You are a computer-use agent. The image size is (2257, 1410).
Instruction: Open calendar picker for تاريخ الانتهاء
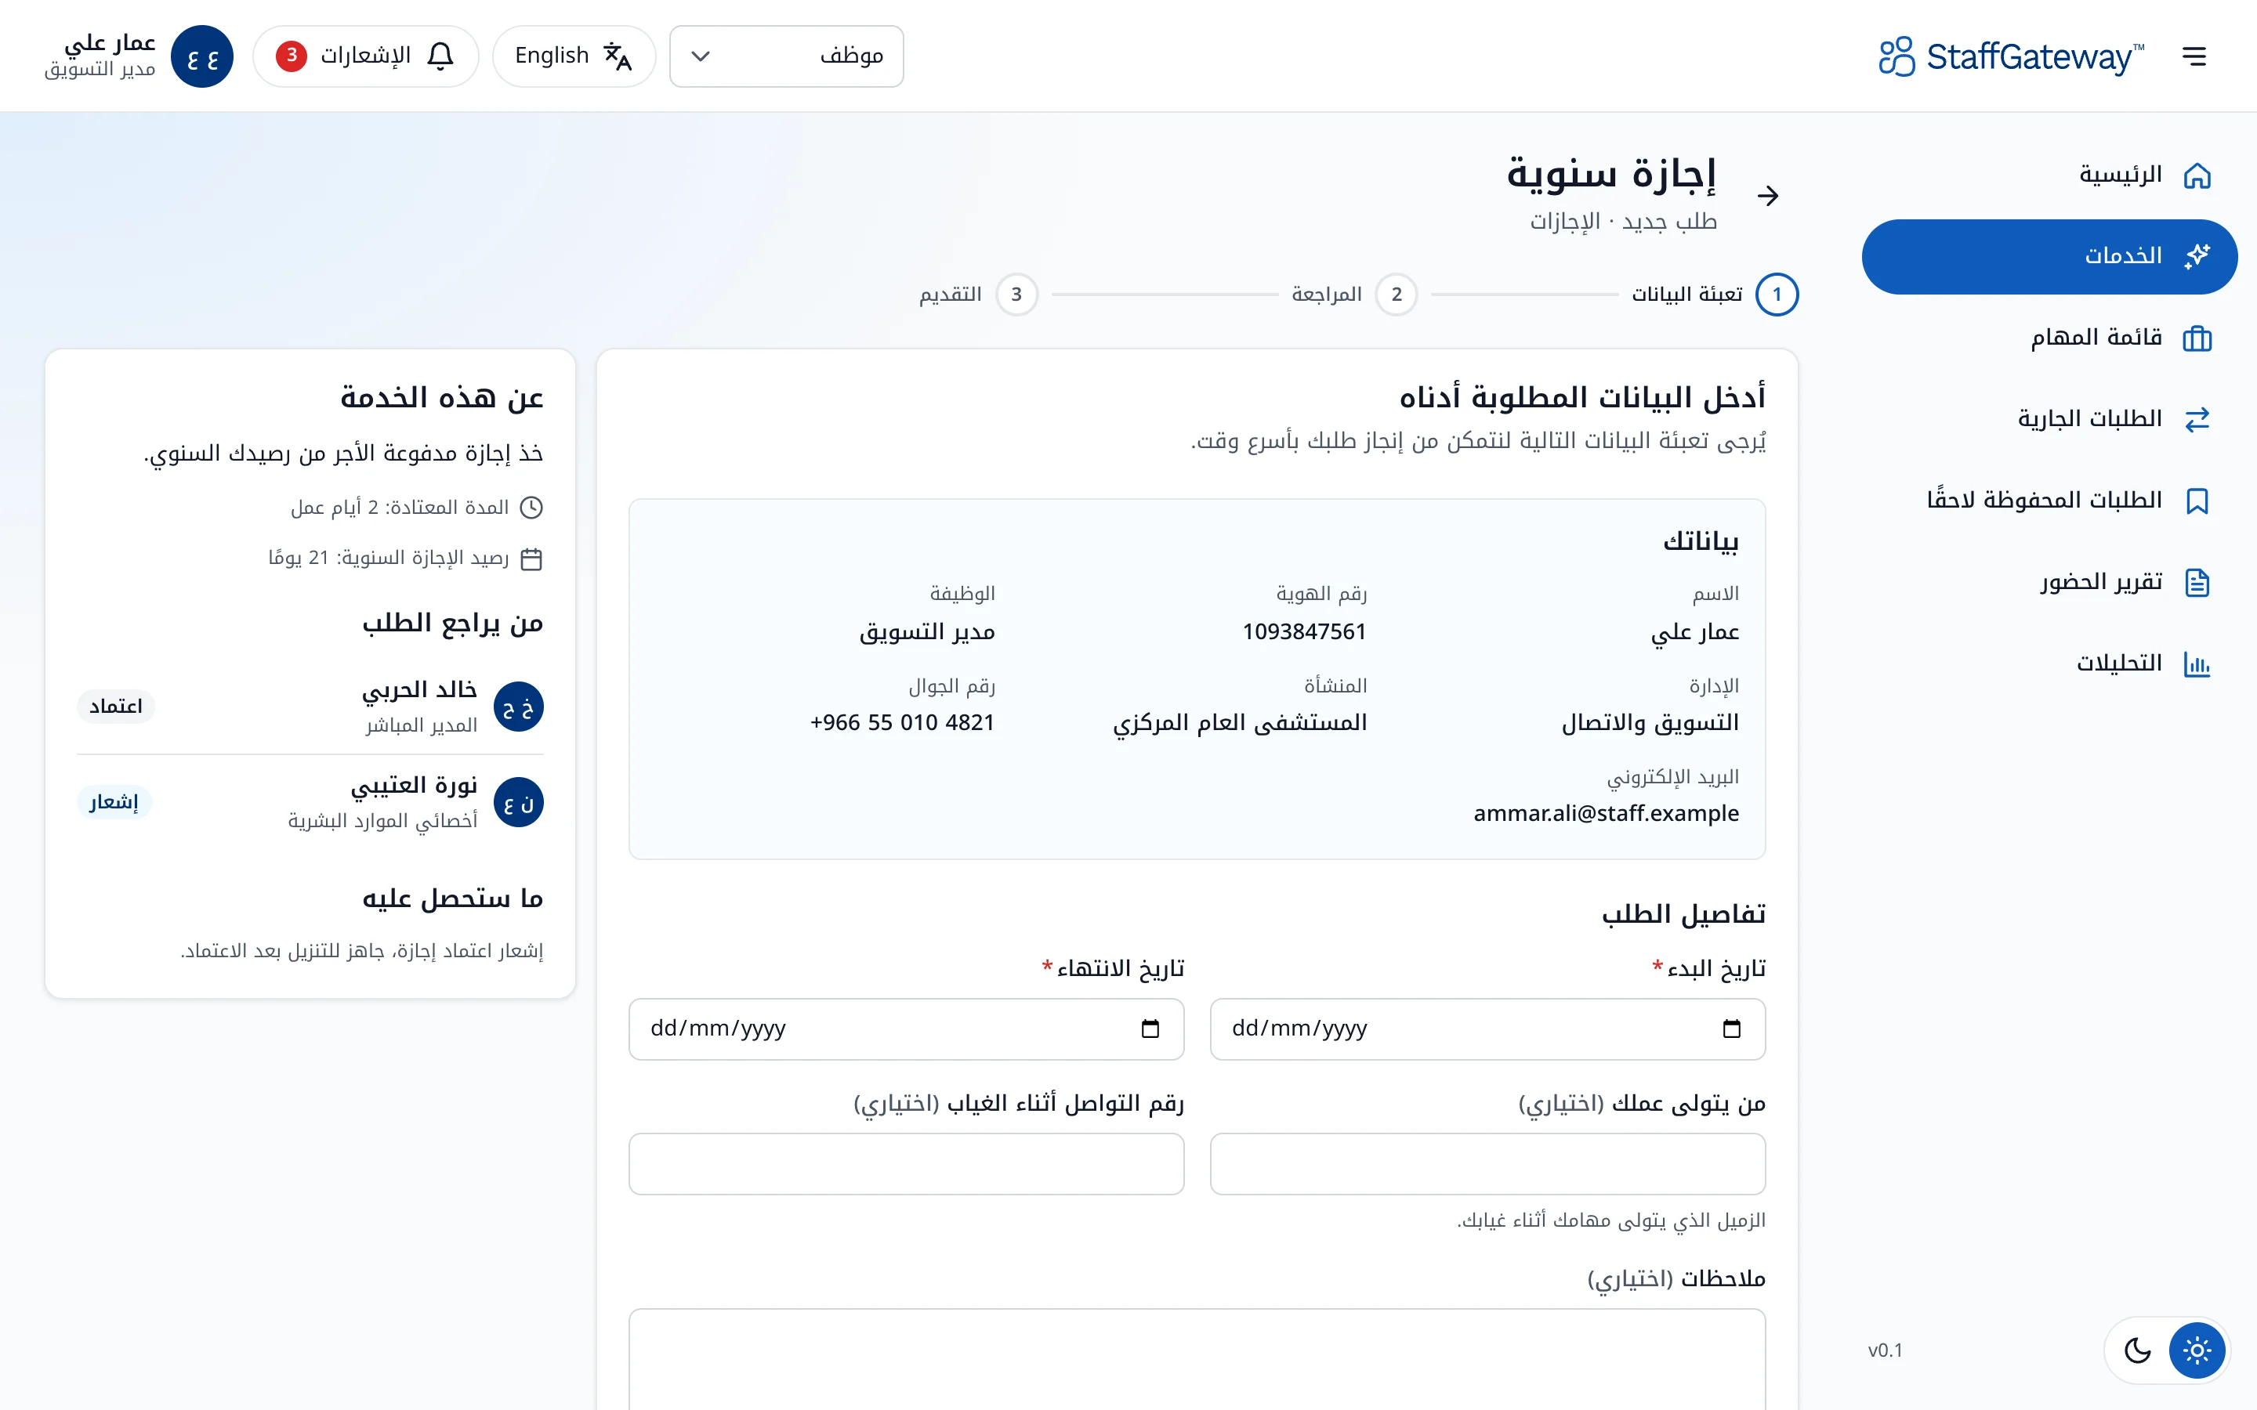(1150, 1029)
